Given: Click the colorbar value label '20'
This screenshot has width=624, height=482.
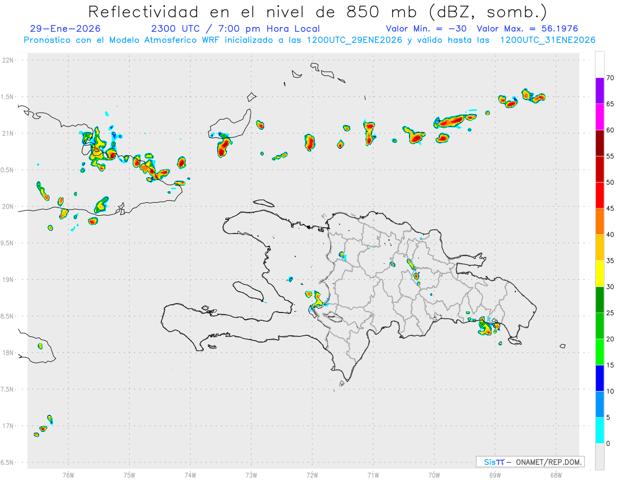Looking at the screenshot, I should click(609, 339).
